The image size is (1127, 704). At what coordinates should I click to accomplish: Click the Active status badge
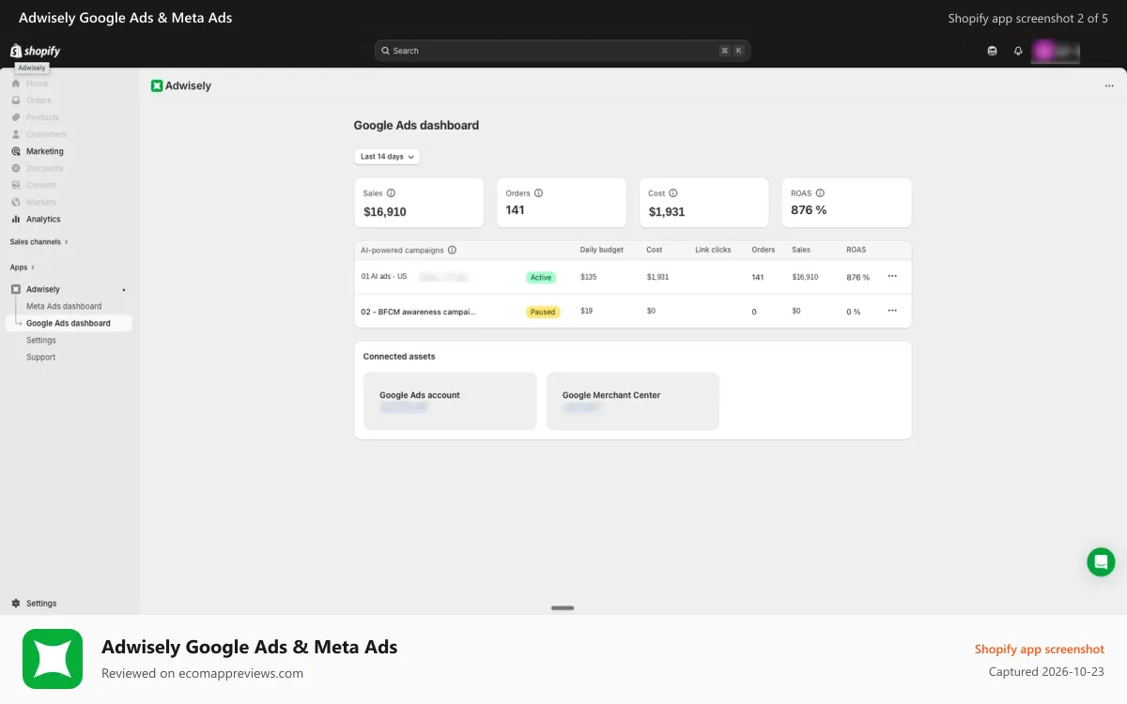(x=541, y=278)
